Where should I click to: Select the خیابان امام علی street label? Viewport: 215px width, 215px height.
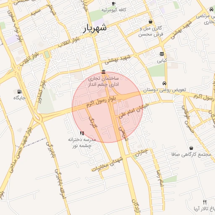click(134, 111)
